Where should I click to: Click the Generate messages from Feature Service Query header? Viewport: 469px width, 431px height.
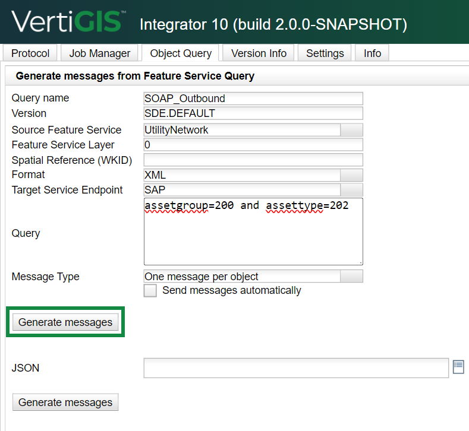coord(135,76)
